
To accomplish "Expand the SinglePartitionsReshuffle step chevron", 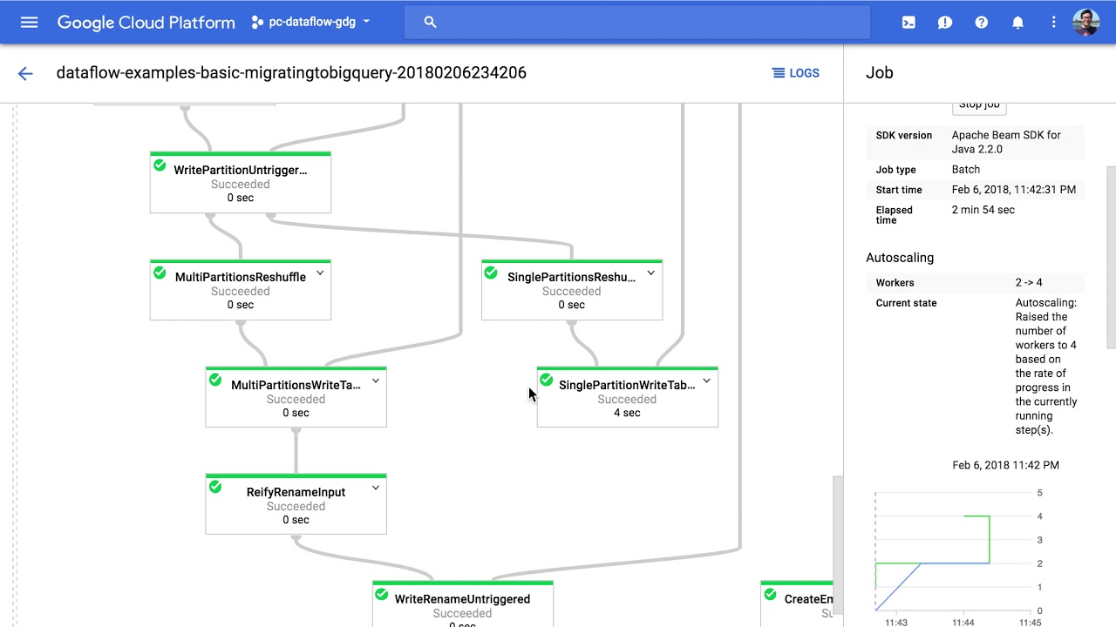I will (651, 273).
